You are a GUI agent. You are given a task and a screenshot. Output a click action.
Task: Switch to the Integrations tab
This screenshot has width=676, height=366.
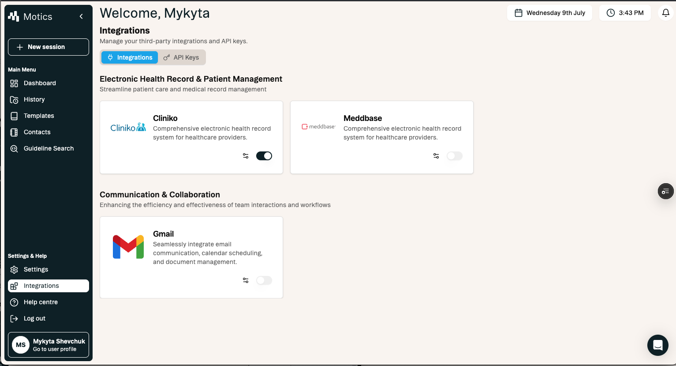pyautogui.click(x=130, y=57)
